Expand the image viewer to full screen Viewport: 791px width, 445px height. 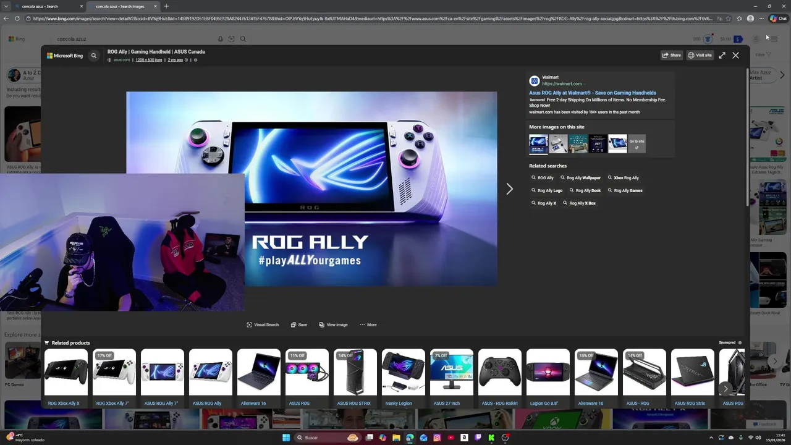tap(722, 55)
